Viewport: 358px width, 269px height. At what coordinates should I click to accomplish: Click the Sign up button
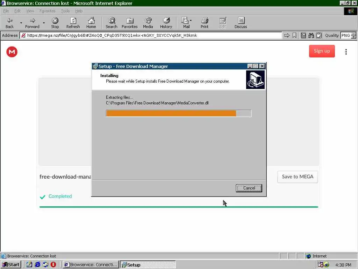pyautogui.click(x=322, y=51)
